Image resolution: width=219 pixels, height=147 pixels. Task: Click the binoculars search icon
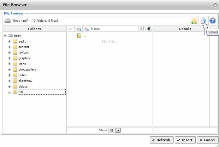click(x=149, y=29)
